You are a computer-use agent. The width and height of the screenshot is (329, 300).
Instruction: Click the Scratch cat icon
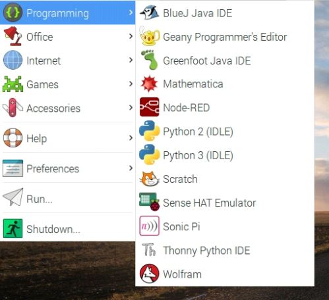click(x=149, y=179)
